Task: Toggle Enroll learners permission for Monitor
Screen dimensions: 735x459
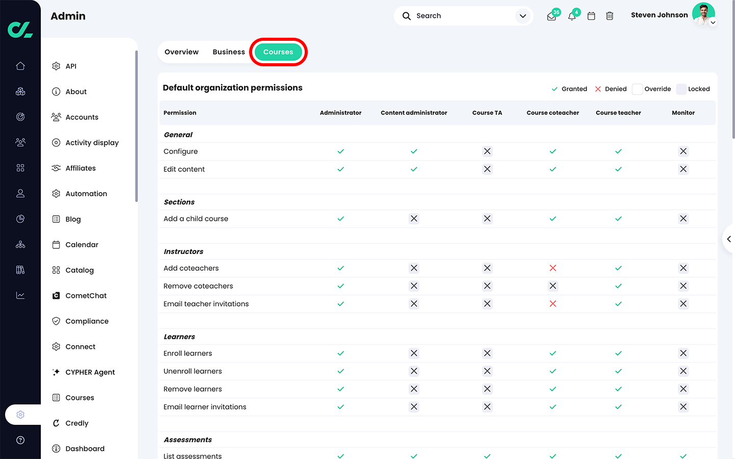Action: (x=683, y=353)
